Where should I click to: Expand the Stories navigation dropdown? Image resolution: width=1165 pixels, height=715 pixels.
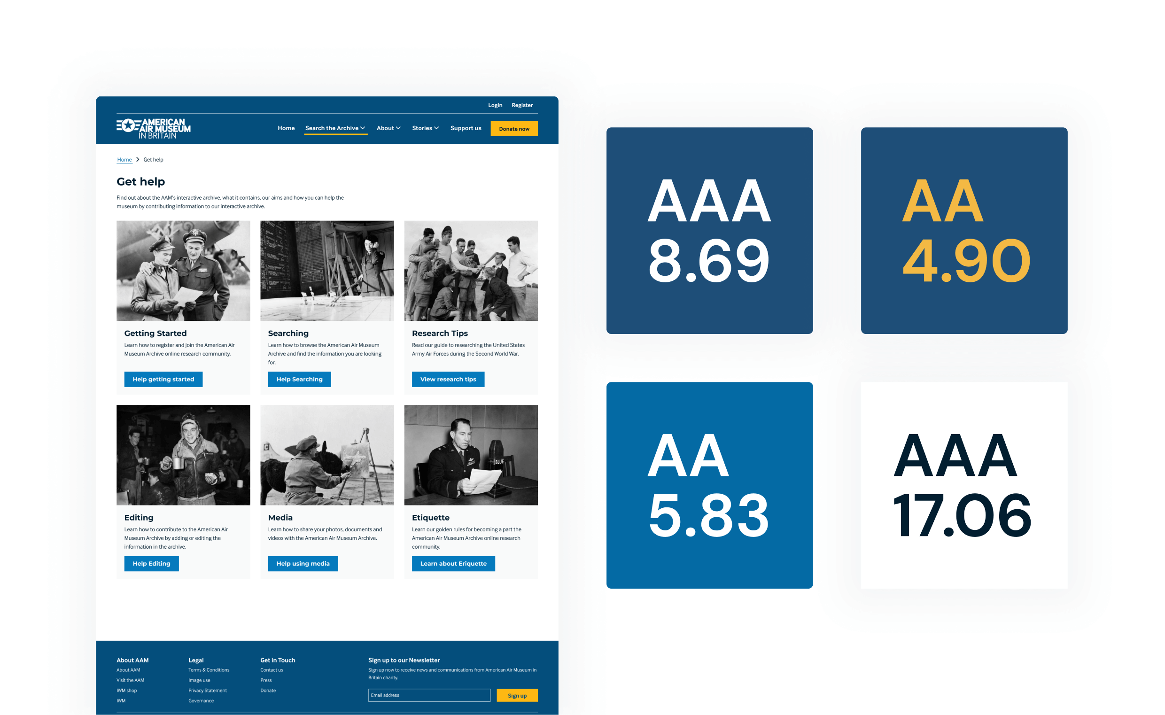pos(424,128)
